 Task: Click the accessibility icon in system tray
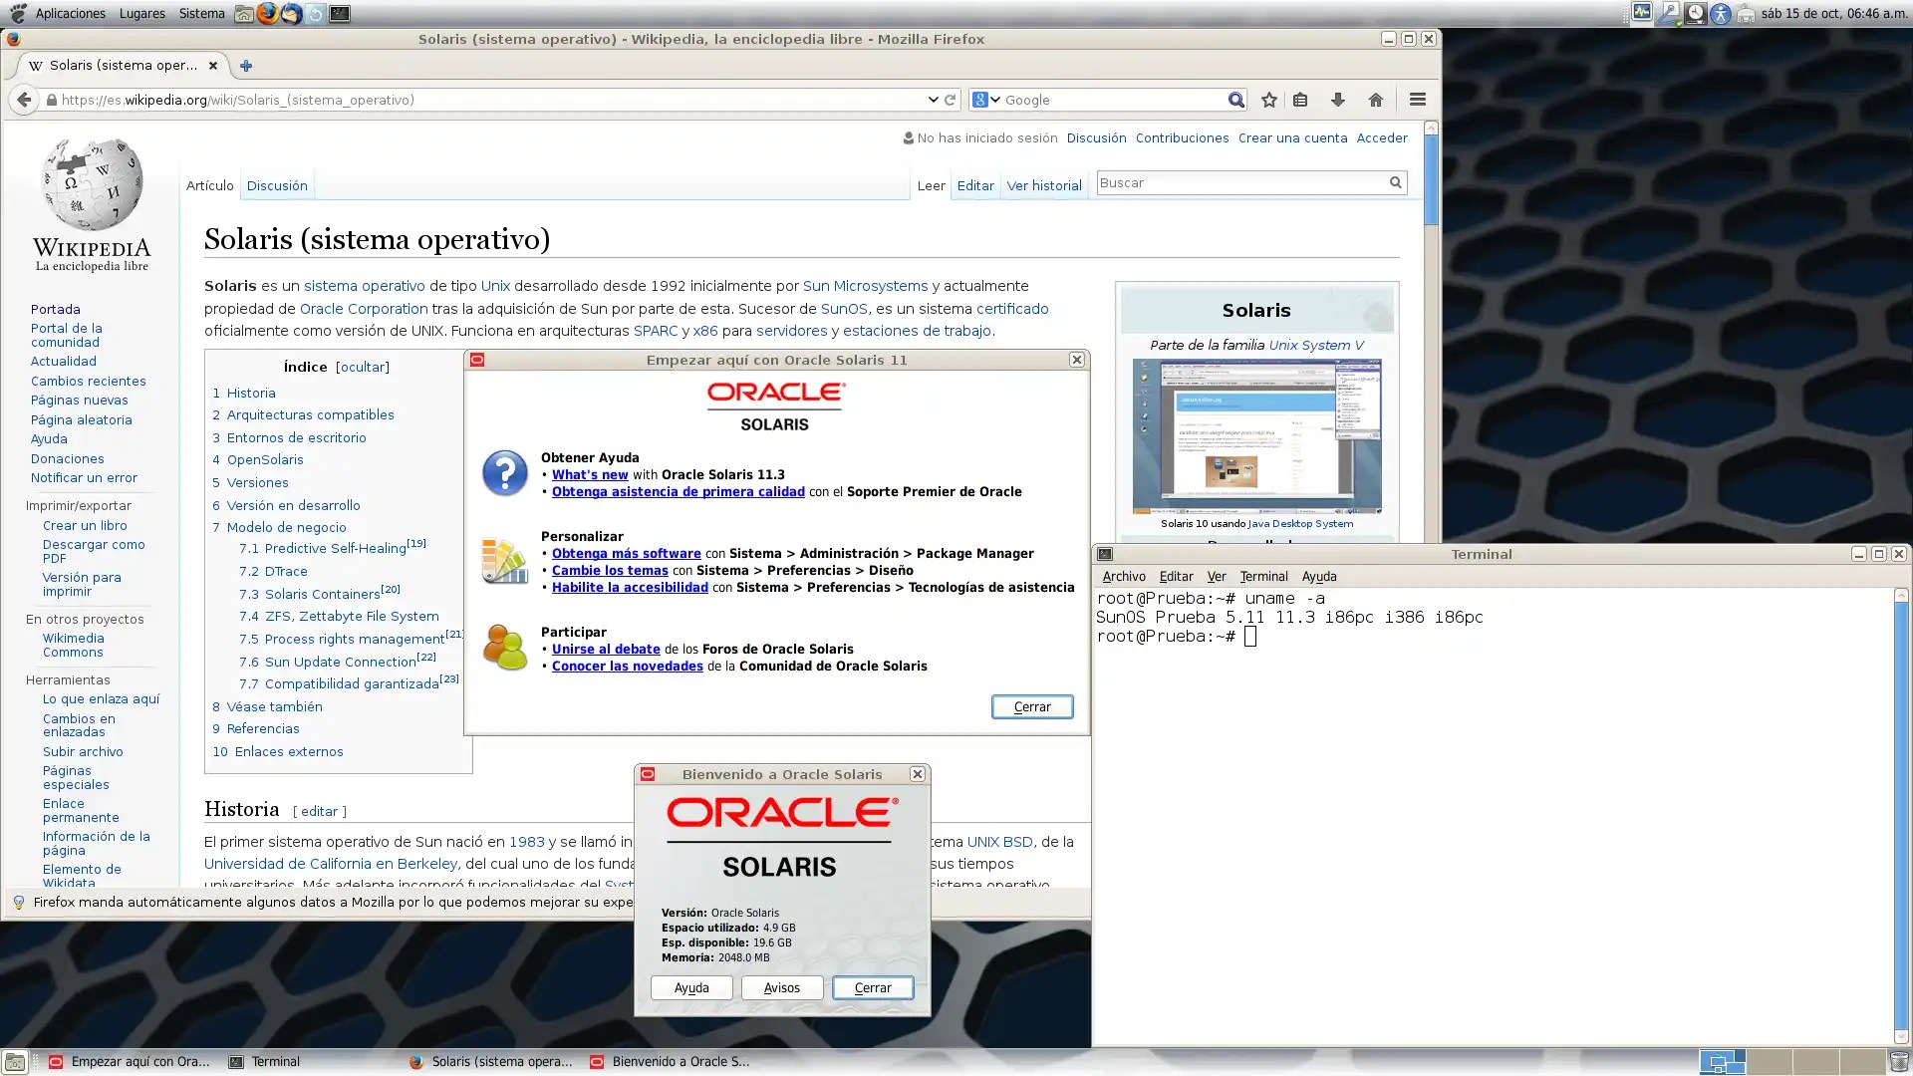[1720, 14]
